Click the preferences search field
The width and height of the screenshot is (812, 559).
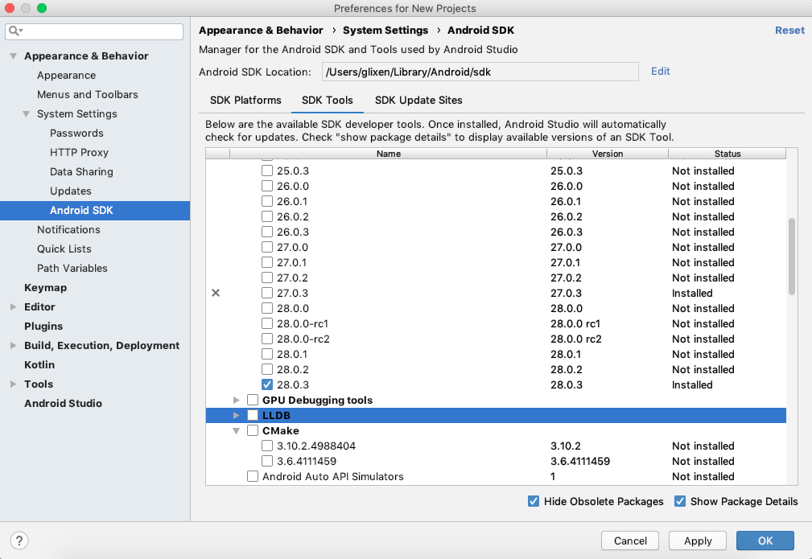pos(94,31)
